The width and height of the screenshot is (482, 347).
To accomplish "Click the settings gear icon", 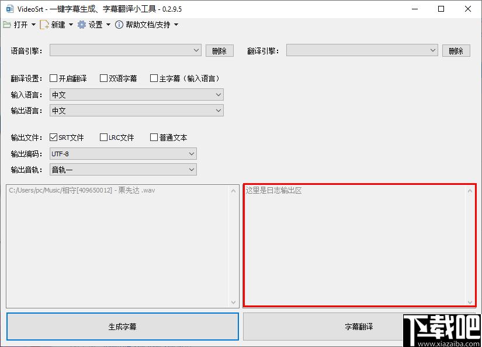I will point(82,25).
